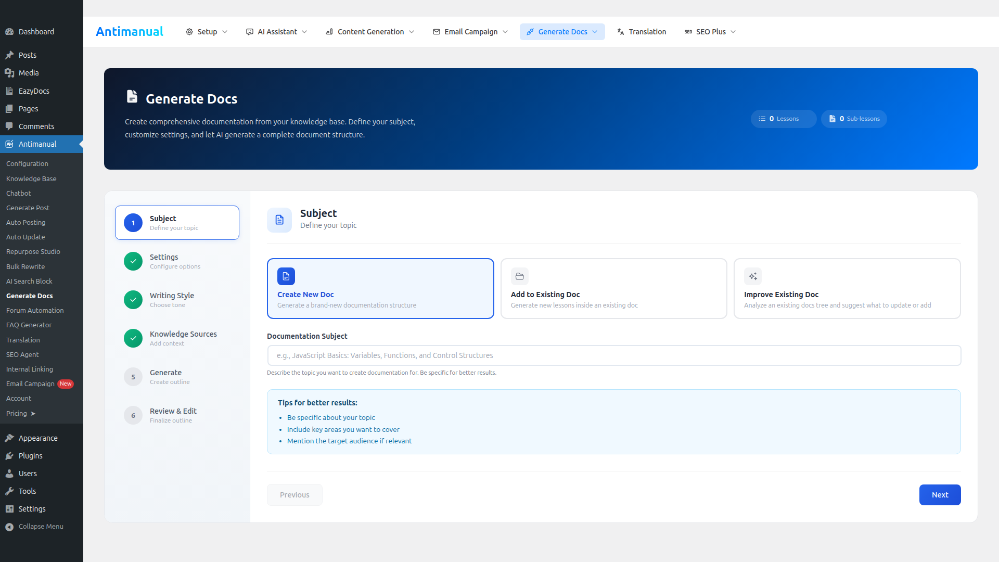The image size is (999, 562).
Task: Switch to Add to Existing Doc mode
Action: (x=613, y=288)
